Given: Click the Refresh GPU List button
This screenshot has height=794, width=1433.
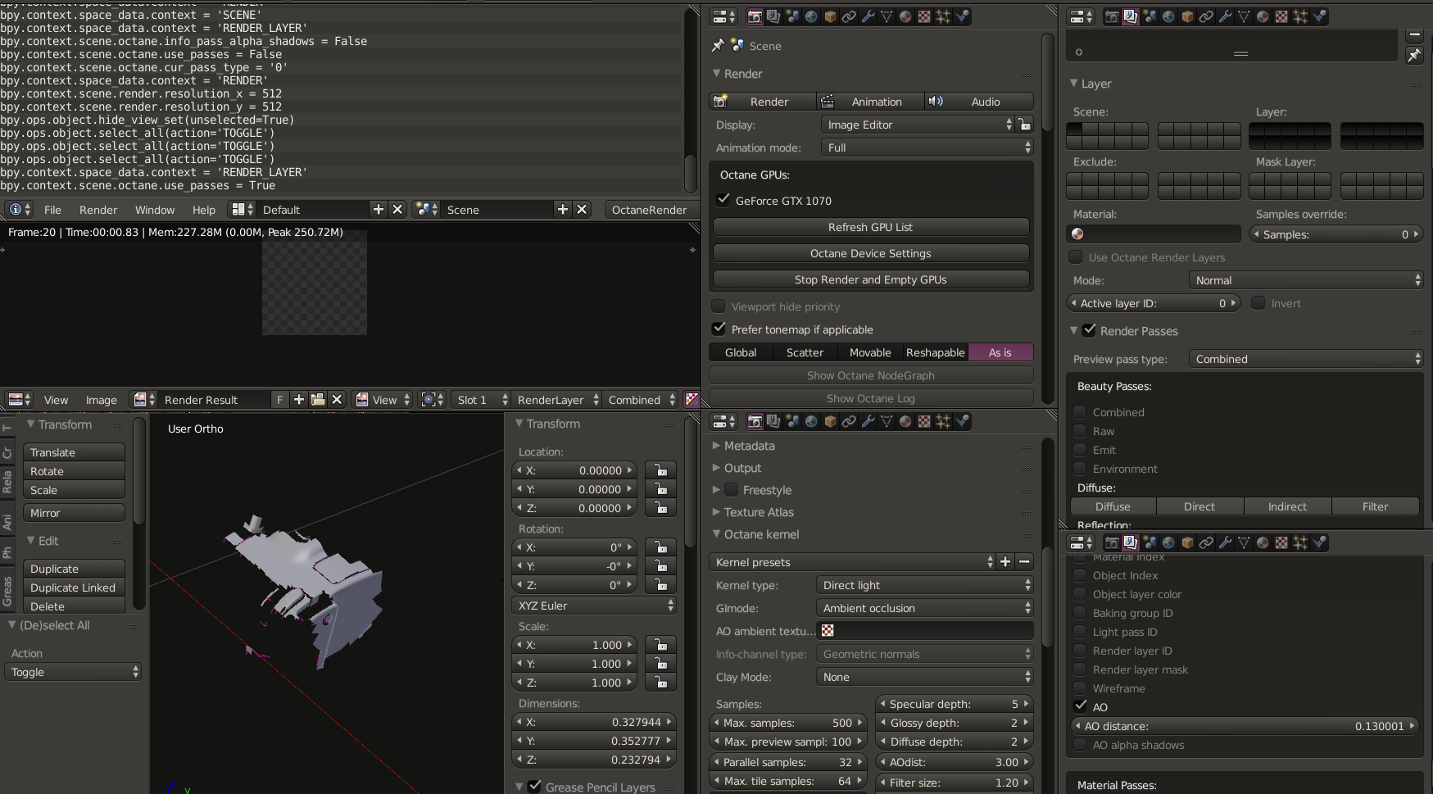Looking at the screenshot, I should coord(871,227).
